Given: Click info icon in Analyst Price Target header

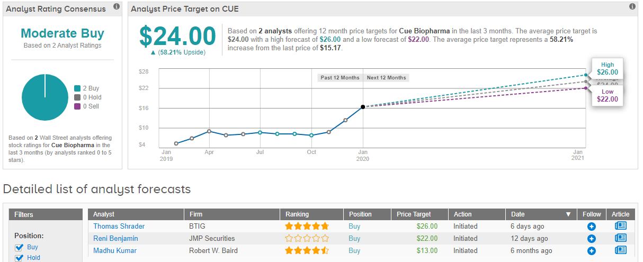Looking at the screenshot, I should (632, 7).
